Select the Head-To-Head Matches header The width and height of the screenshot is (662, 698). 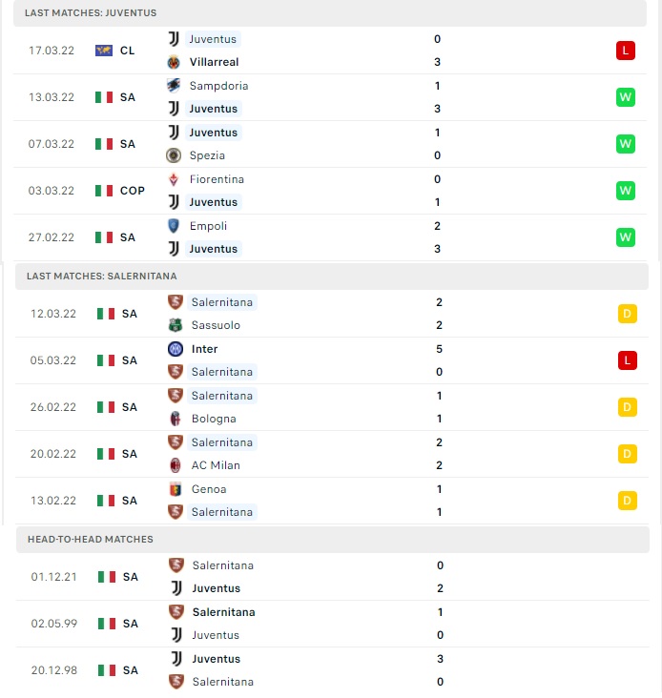(333, 540)
